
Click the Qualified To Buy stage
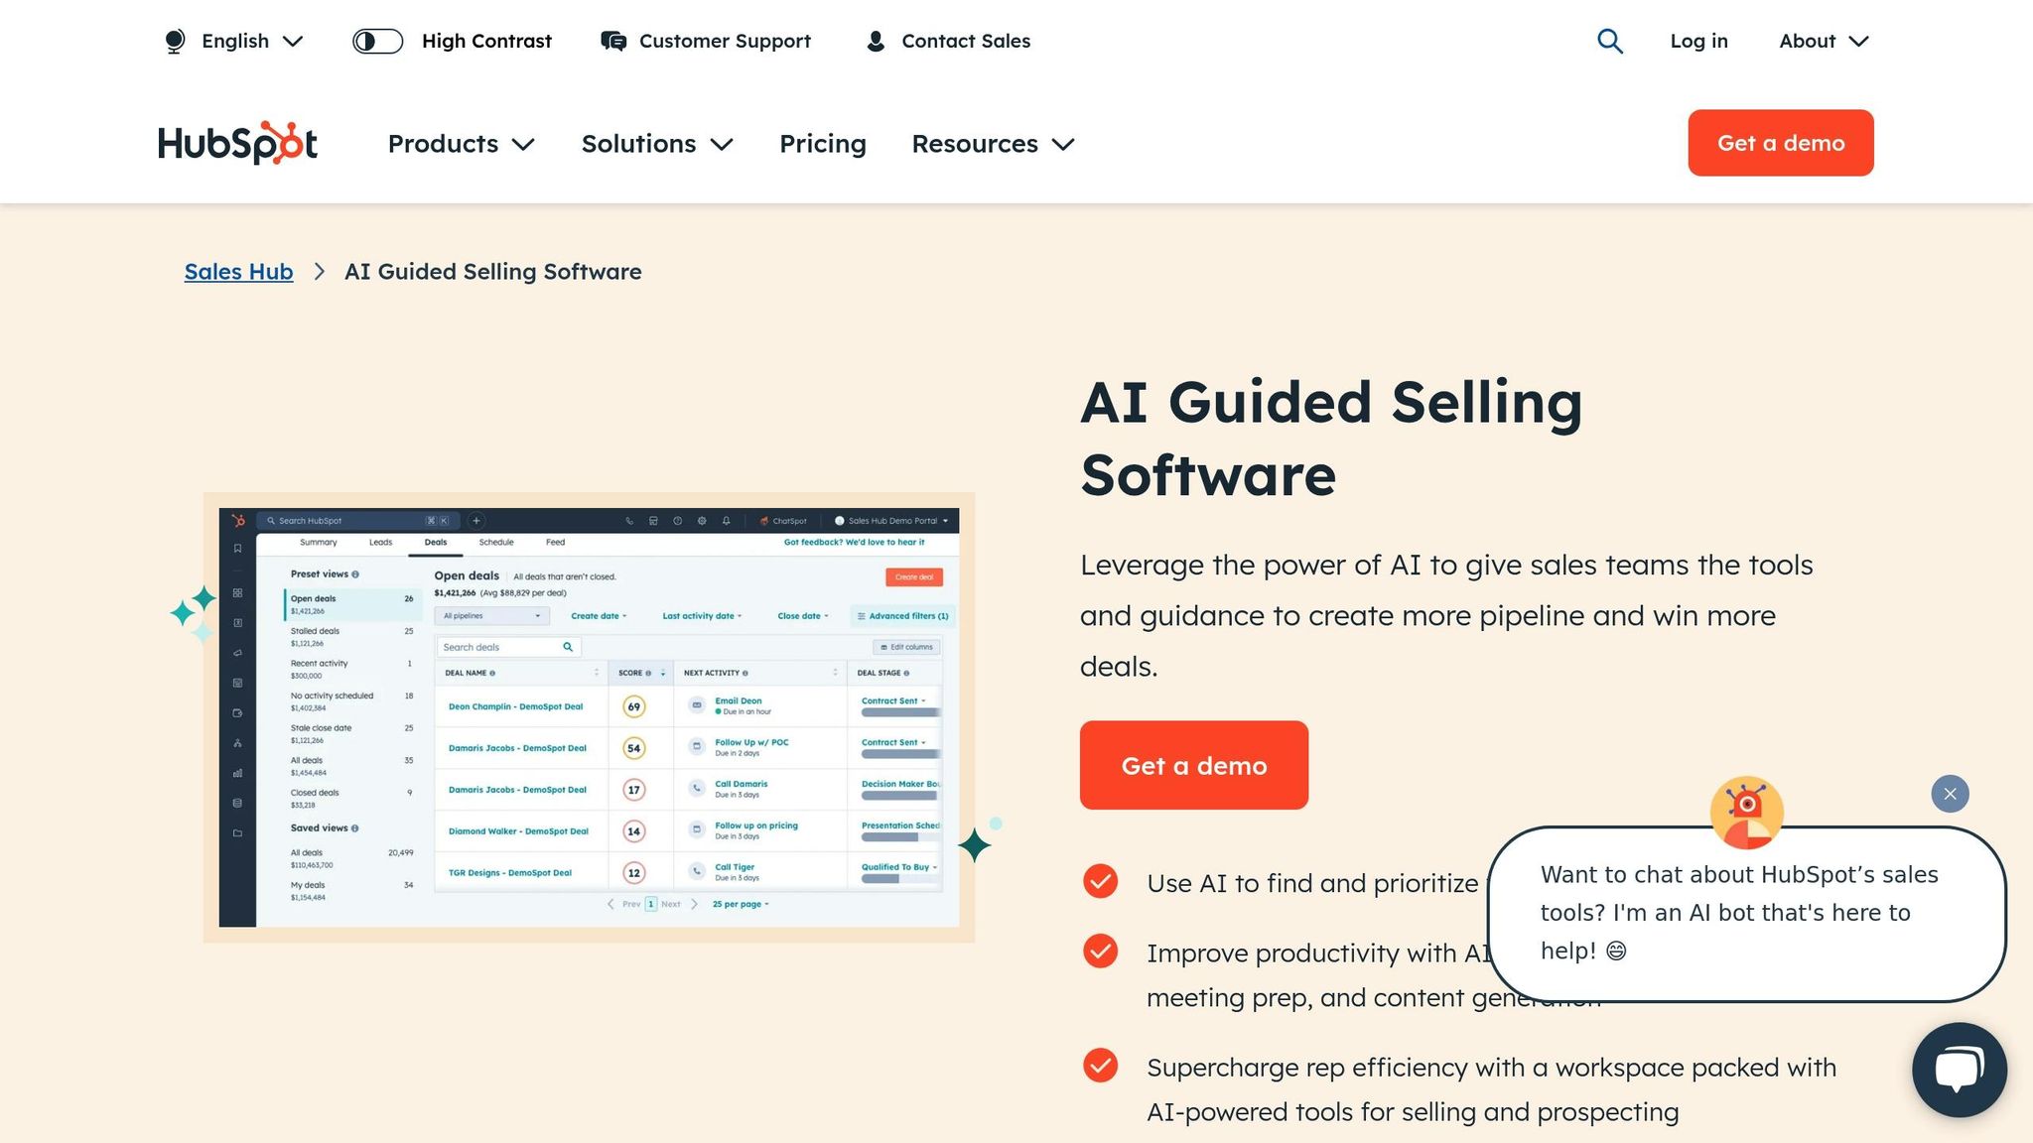[898, 867]
